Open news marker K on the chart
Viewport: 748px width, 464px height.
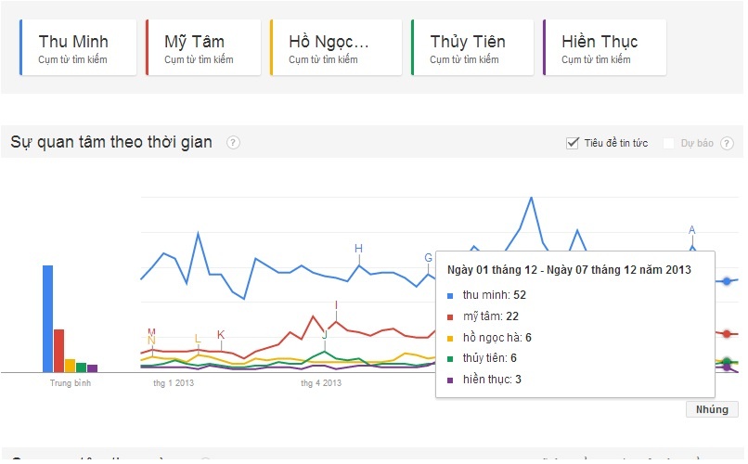[x=221, y=335]
